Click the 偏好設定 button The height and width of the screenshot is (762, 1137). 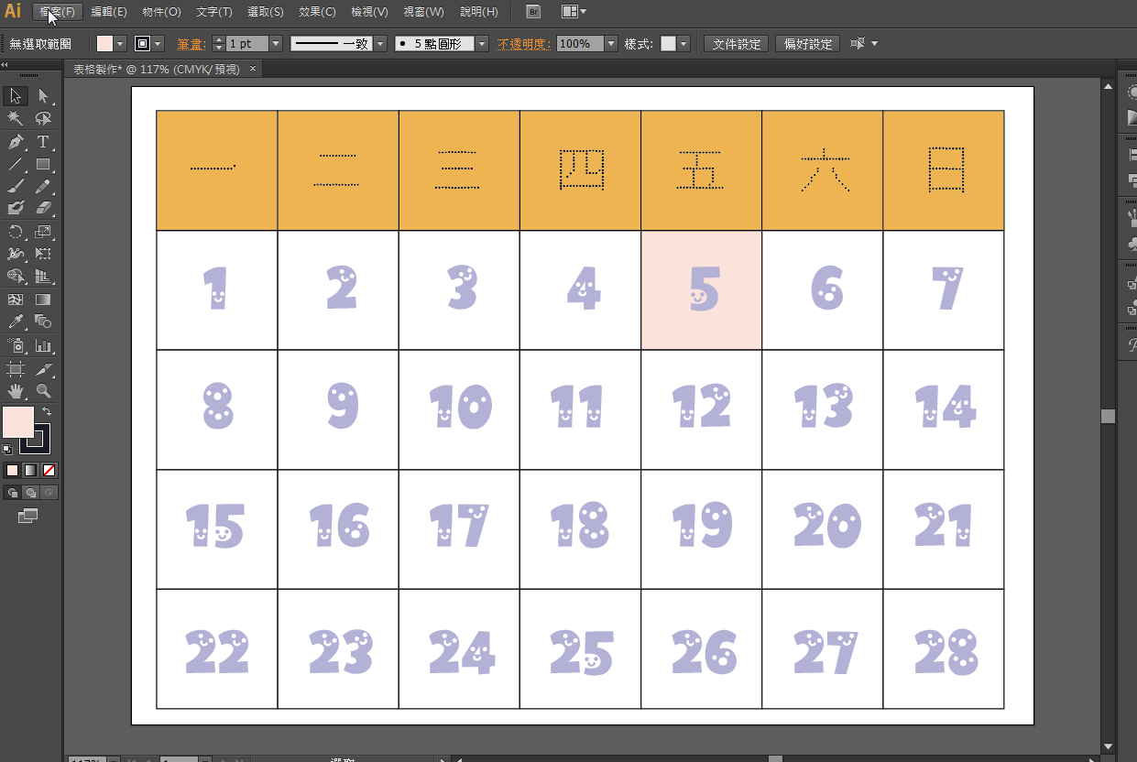point(807,44)
